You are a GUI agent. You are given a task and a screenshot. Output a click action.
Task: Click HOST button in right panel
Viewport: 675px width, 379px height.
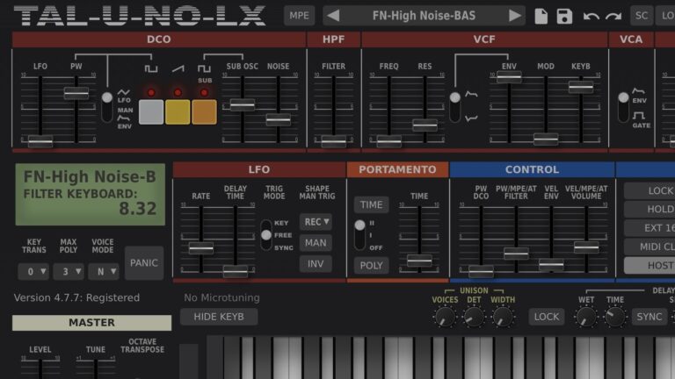pos(650,266)
